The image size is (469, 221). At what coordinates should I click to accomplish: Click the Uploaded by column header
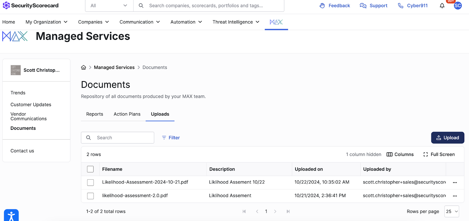(x=377, y=169)
